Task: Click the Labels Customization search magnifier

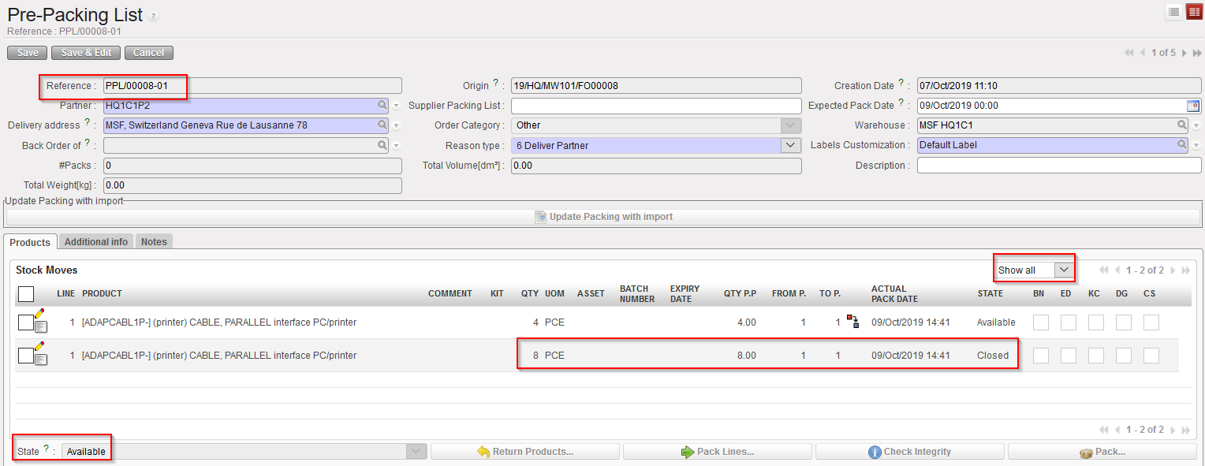Action: 1182,145
